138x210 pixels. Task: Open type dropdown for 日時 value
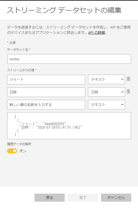106,92
